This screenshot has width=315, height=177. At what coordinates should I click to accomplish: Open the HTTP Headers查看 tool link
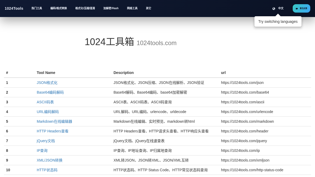(x=52, y=131)
